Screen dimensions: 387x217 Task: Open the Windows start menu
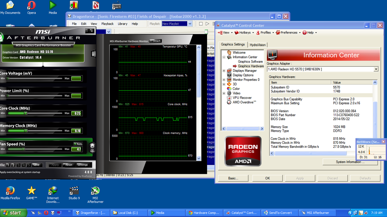14,213
